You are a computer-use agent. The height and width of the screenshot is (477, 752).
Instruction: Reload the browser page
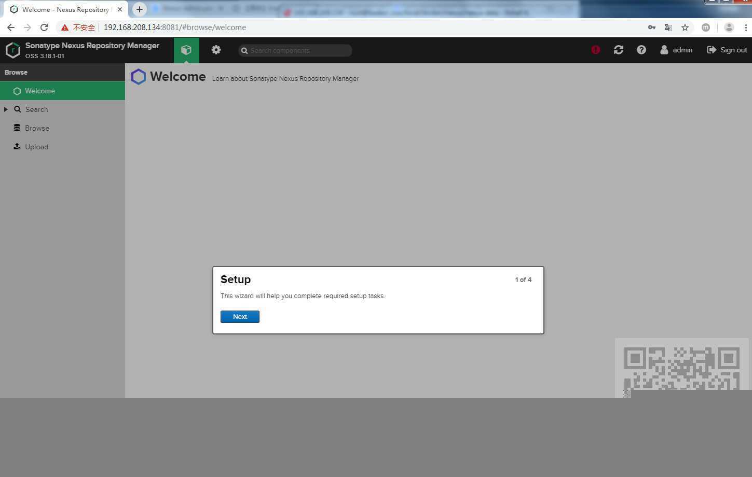[44, 27]
